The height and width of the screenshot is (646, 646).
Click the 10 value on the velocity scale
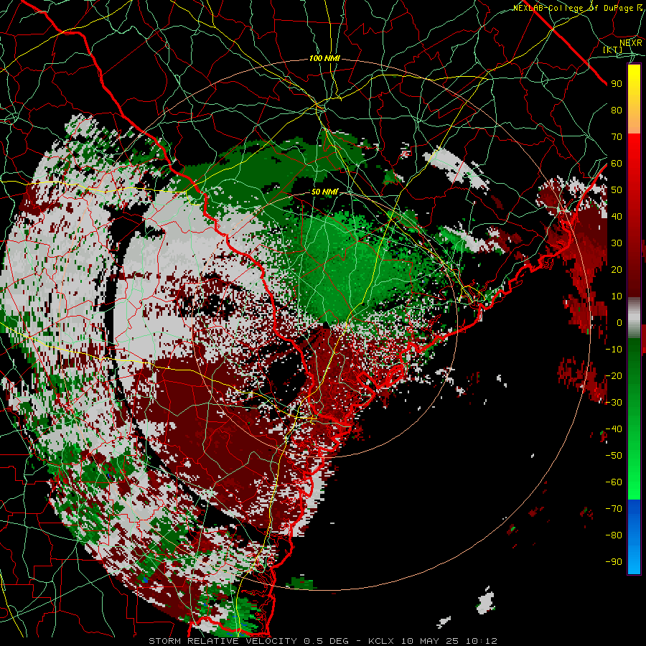(617, 296)
